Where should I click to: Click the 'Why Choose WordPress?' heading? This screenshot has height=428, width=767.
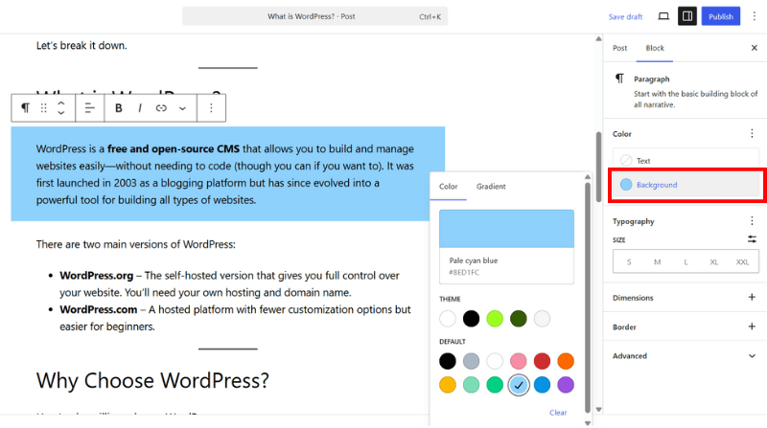[152, 380]
